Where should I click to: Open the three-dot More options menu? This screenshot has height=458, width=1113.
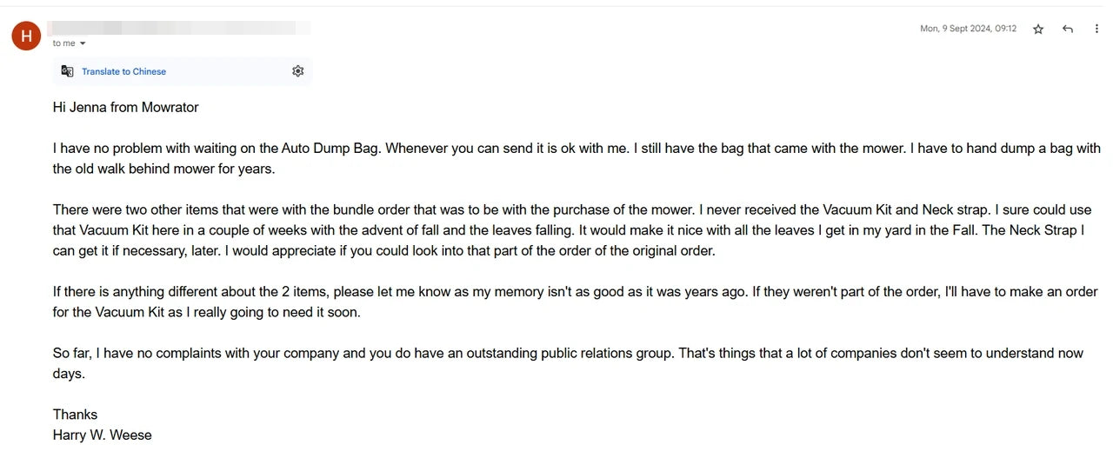(x=1096, y=29)
